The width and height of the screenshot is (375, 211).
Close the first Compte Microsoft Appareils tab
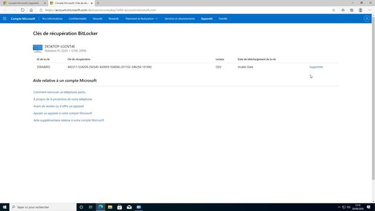click(45, 4)
